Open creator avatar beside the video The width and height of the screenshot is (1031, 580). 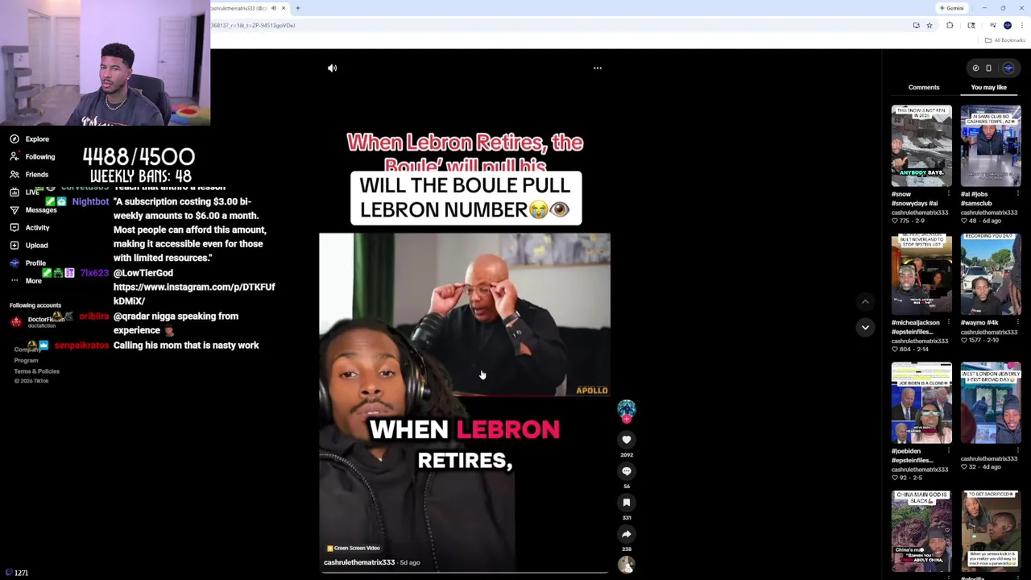pyautogui.click(x=626, y=408)
